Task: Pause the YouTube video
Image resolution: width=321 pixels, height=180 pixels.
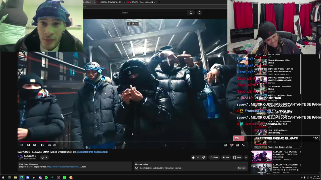Action: click(22, 145)
